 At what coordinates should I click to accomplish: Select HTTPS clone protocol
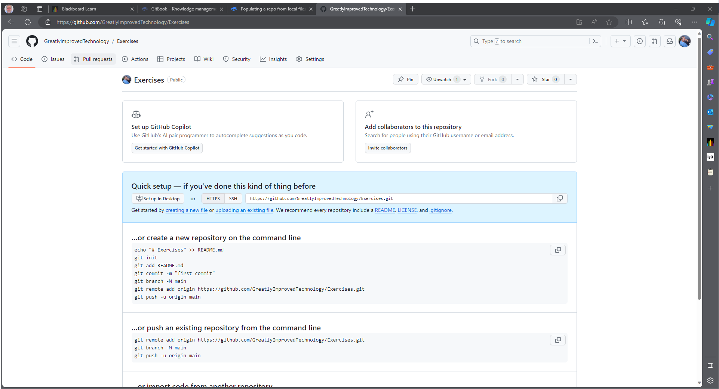[x=213, y=198]
